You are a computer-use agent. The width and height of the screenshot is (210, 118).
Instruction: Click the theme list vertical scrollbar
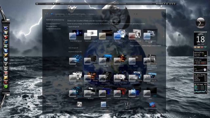[x=163, y=36]
